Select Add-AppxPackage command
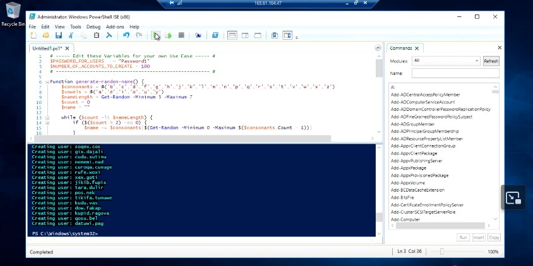 [408, 168]
